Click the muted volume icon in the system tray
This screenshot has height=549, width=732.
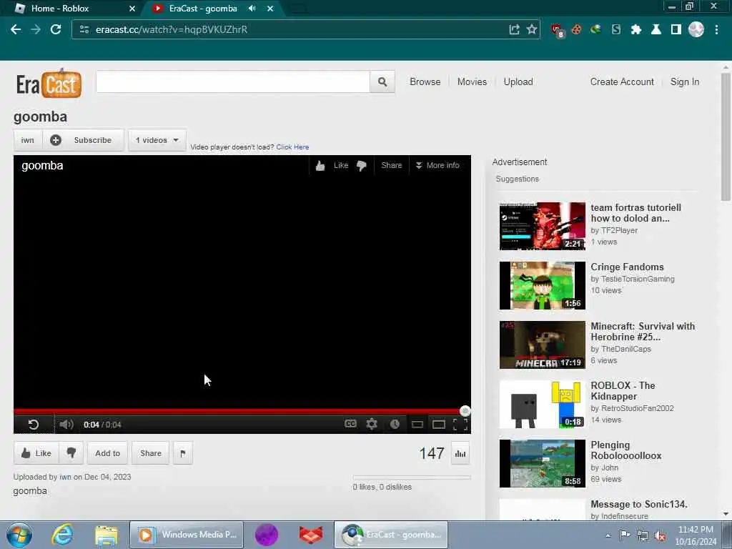coord(661,535)
